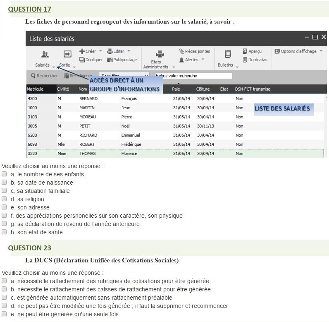
Task: Click the Rechercher magnifier icon
Action: point(33,76)
